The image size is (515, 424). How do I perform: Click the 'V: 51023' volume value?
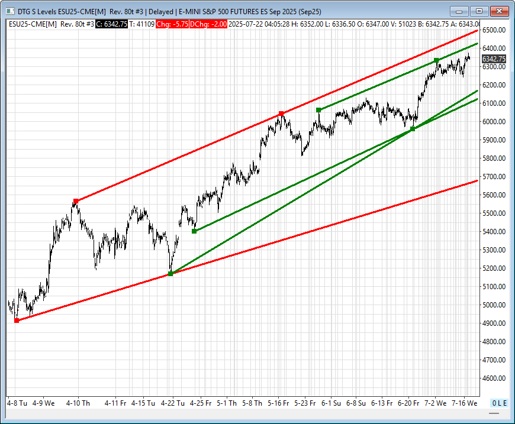pos(404,24)
